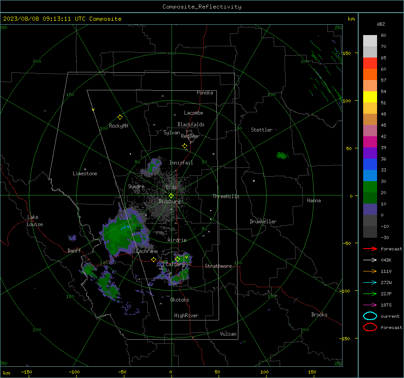Click the magenta 18TS arrow legend icon
Screen dimensions: 404x378
pos(370,305)
